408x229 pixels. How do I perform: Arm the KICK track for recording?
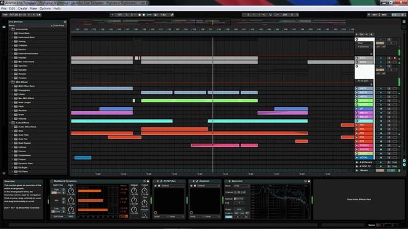(x=395, y=58)
